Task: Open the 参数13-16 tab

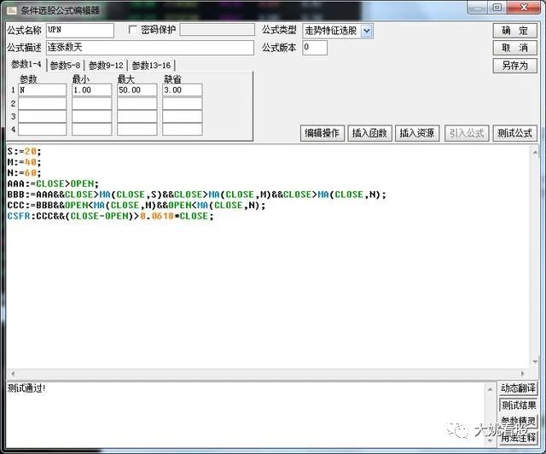Action: click(x=151, y=65)
